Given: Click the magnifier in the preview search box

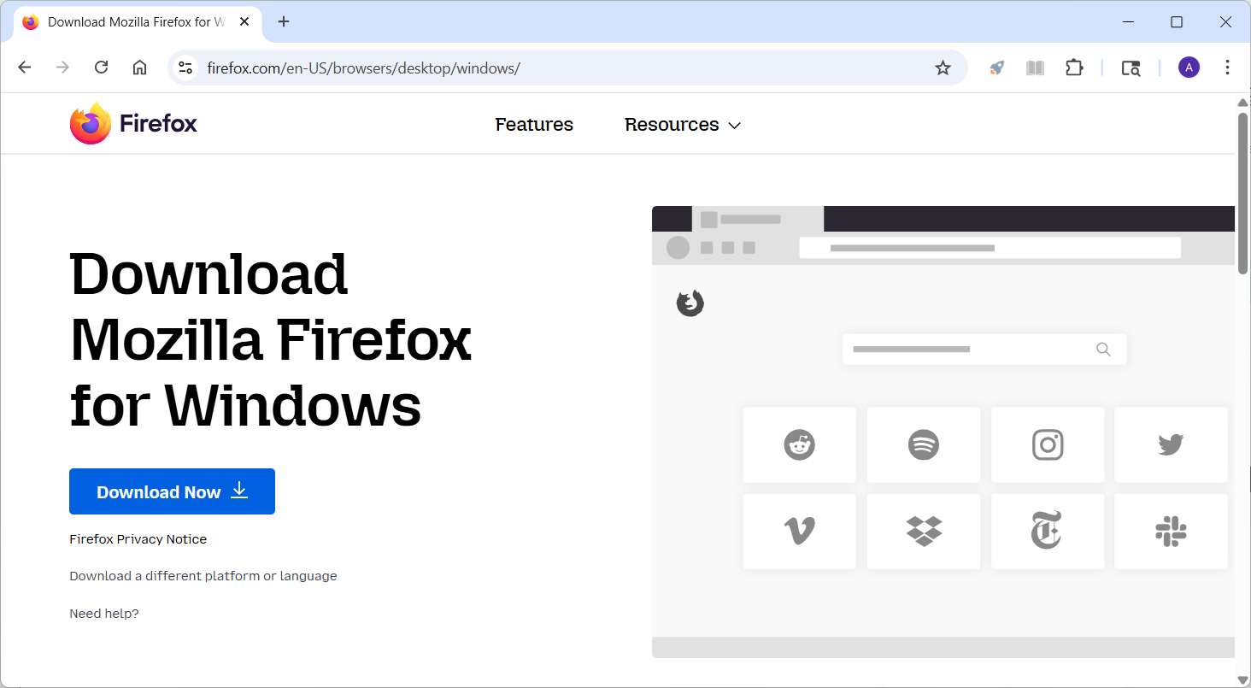Looking at the screenshot, I should click(x=1103, y=349).
